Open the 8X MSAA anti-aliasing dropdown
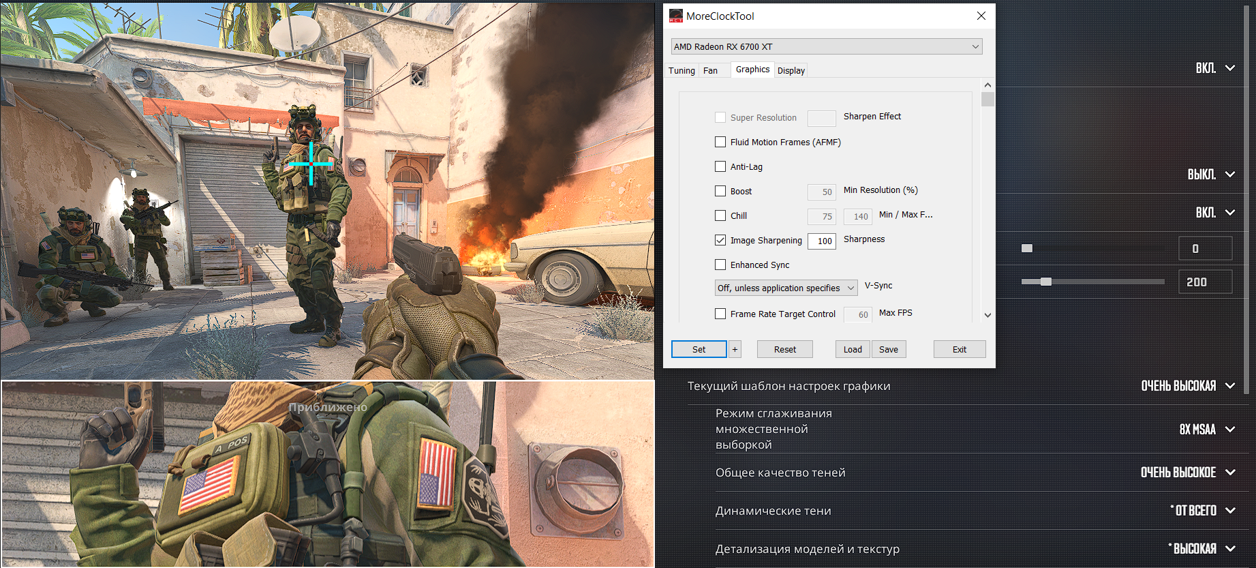 click(x=1207, y=430)
